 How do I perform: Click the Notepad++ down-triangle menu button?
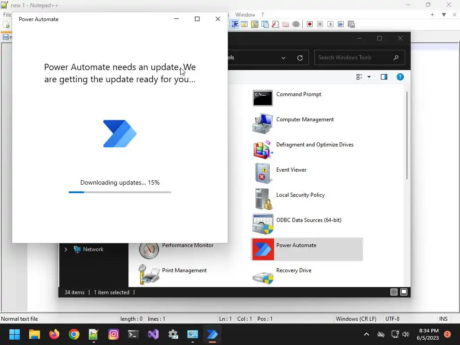tap(444, 15)
